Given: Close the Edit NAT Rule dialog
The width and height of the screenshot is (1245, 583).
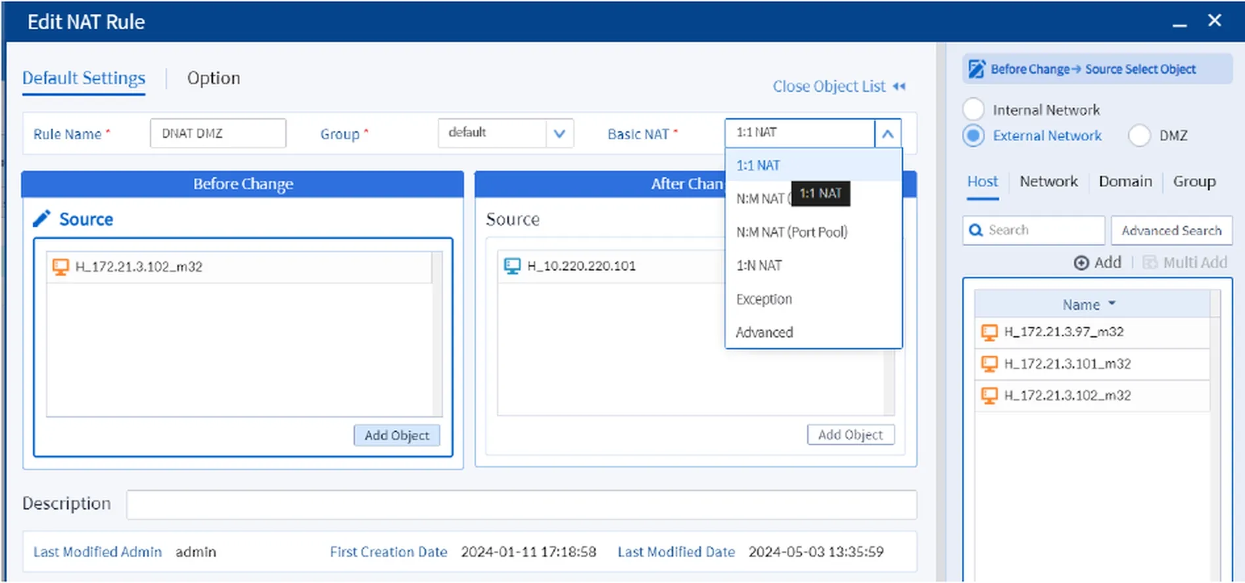Looking at the screenshot, I should tap(1215, 21).
